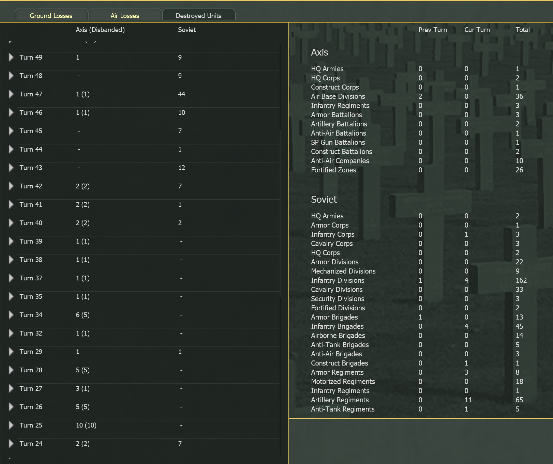Expand the Turn 34 entry
553x464 pixels.
[x=11, y=315]
